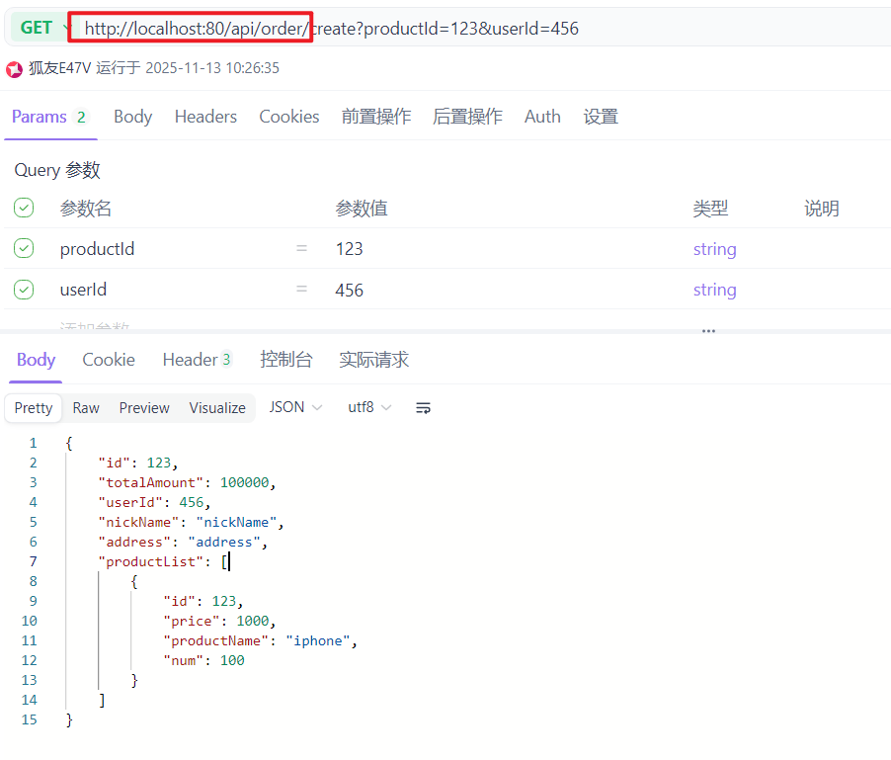
Task: Open the response Header tab
Action: pyautogui.click(x=198, y=360)
